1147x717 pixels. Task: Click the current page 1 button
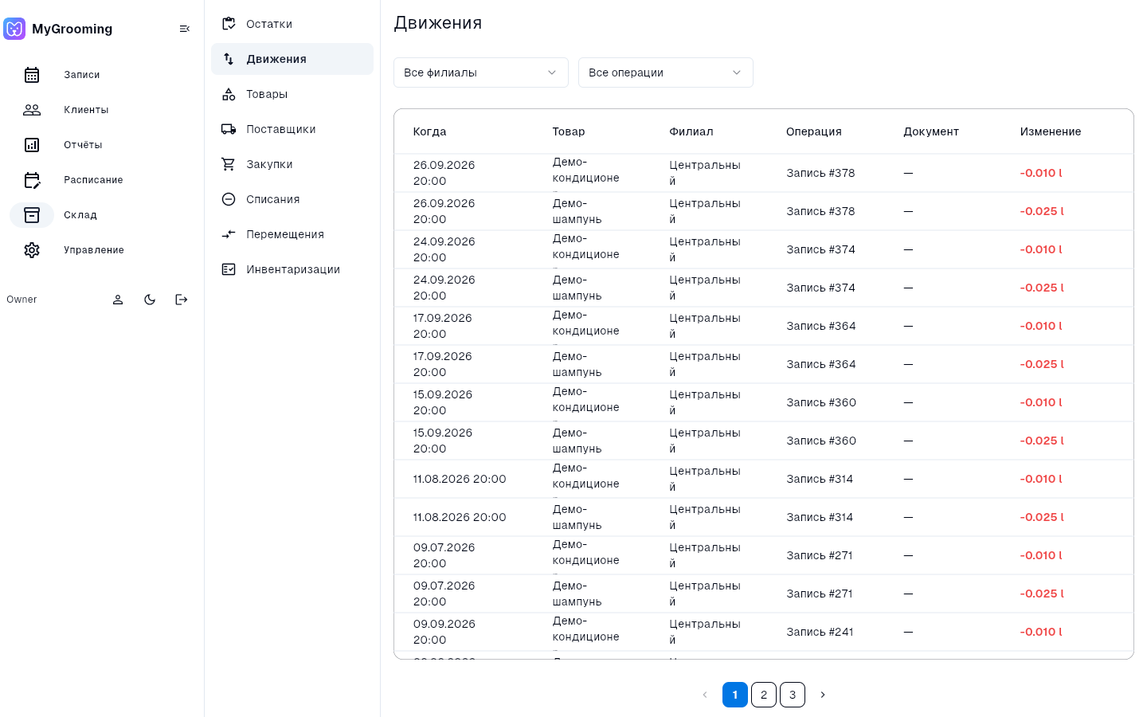click(x=735, y=695)
